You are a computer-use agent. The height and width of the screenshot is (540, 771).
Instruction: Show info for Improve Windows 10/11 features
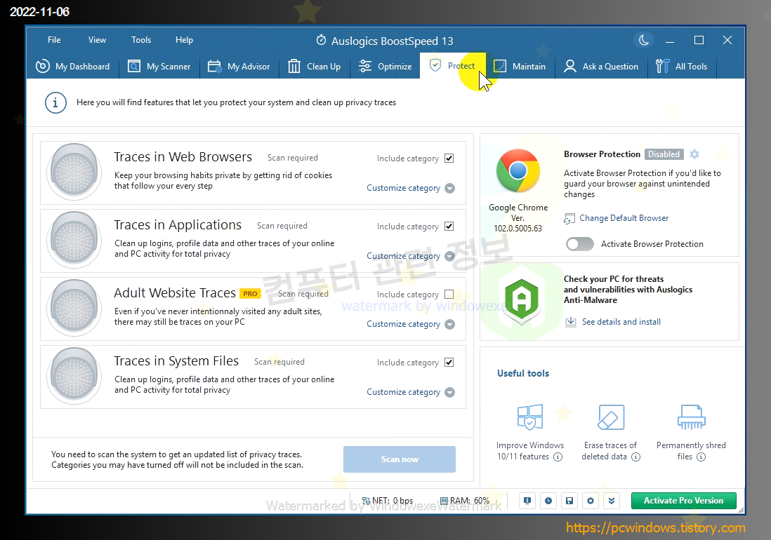(558, 457)
